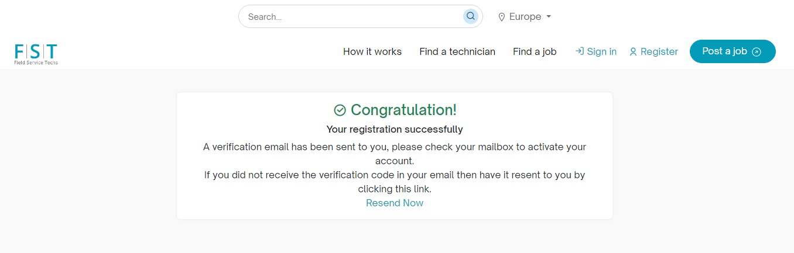794x253 pixels.
Task: Click the circled arrow in Post a job
Action: pyautogui.click(x=757, y=52)
